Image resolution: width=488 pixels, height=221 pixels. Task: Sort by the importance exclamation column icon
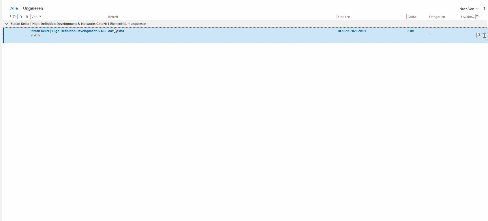point(11,17)
